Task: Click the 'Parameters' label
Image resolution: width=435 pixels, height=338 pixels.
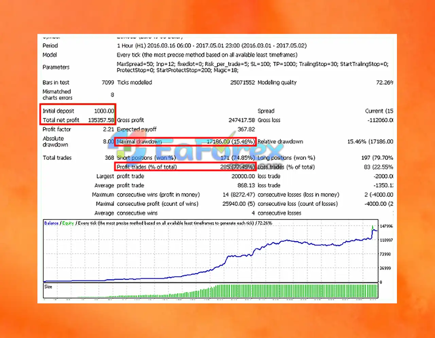Action: (x=56, y=67)
